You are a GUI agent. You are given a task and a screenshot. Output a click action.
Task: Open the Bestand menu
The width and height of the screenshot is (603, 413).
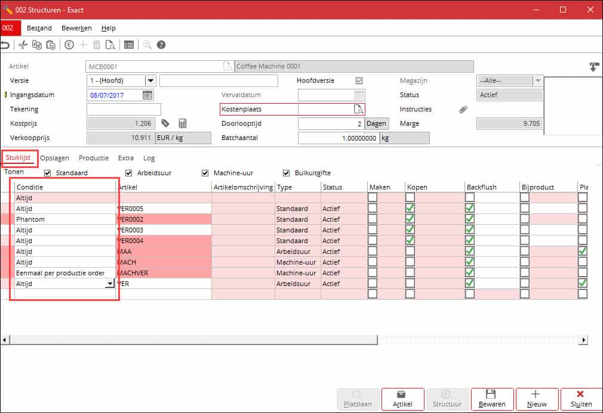point(39,28)
